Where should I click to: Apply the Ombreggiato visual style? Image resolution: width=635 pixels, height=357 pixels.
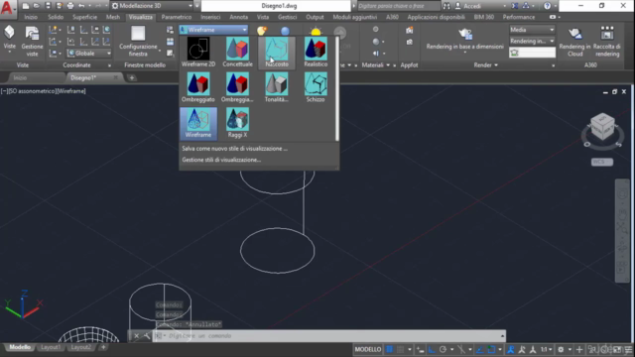[198, 87]
